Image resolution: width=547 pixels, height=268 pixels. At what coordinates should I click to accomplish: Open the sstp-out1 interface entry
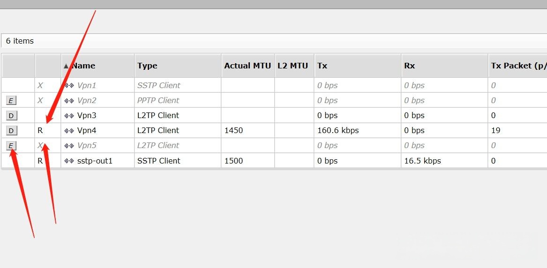(x=95, y=161)
